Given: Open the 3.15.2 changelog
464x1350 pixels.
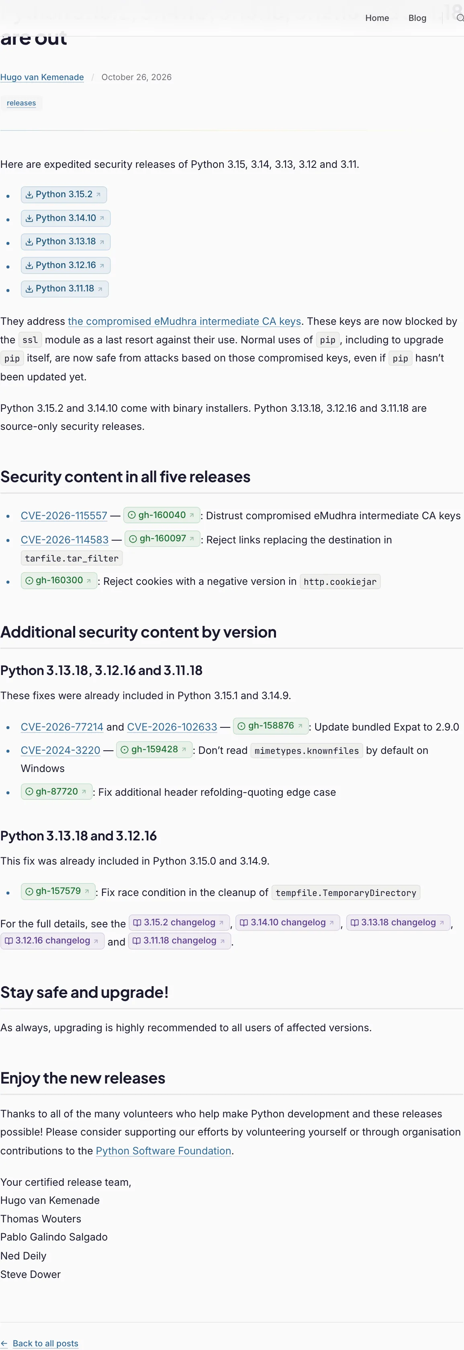Looking at the screenshot, I should pos(180,923).
